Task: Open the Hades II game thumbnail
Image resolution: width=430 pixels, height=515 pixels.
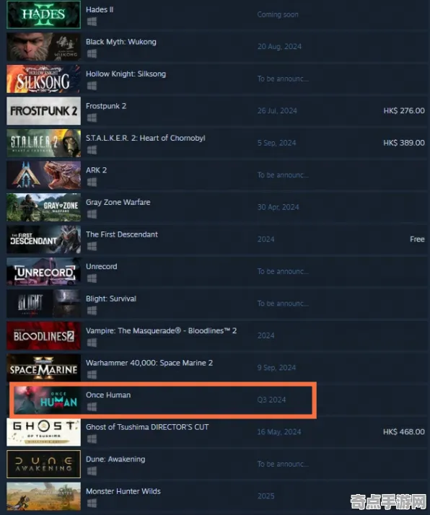Action: click(x=44, y=14)
